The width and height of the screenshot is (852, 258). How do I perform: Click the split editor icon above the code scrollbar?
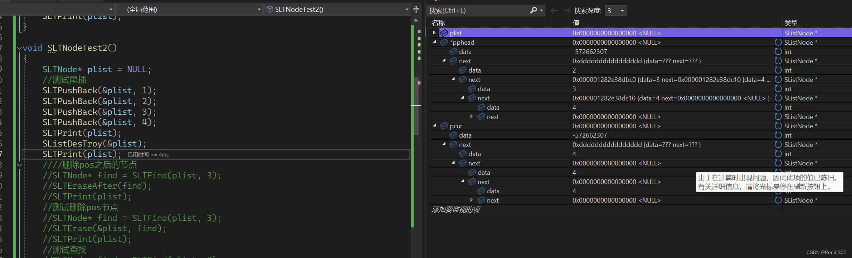[x=416, y=9]
